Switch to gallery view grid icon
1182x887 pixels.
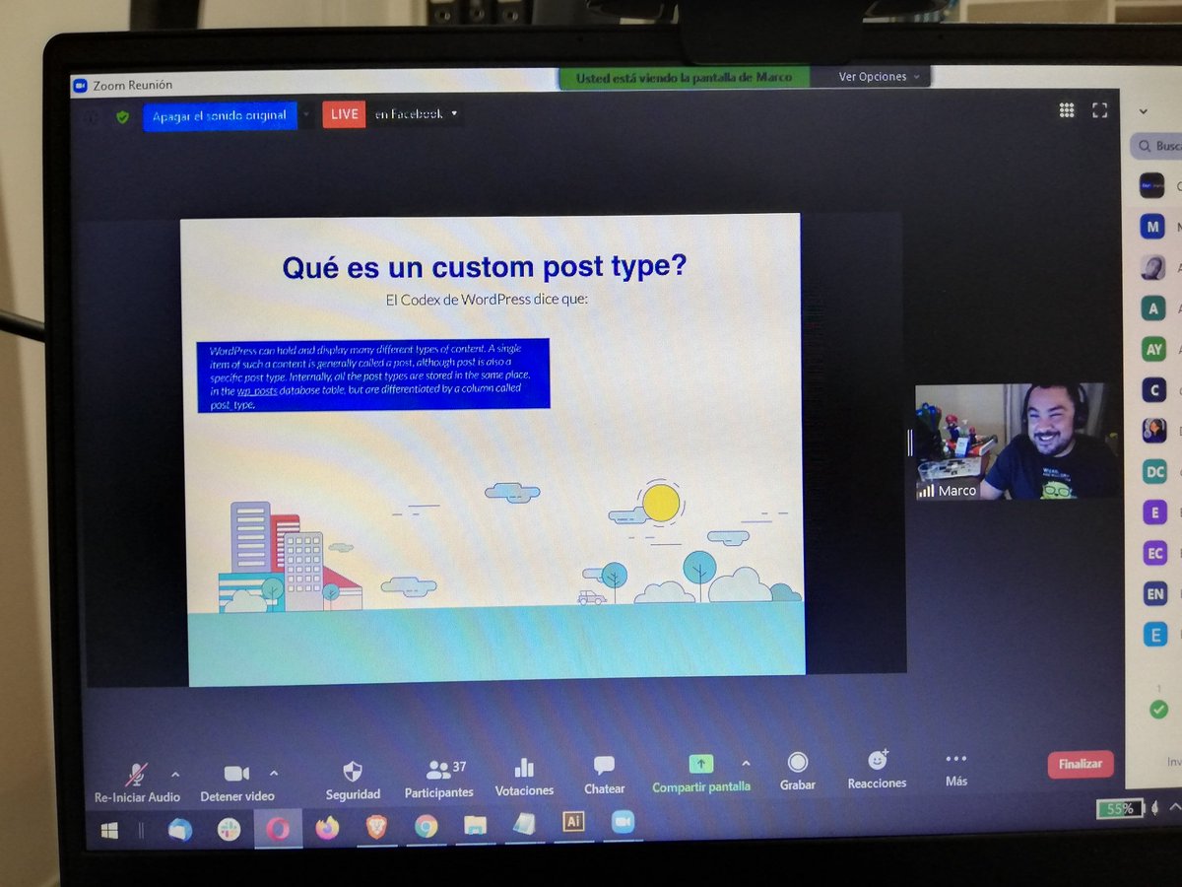[x=1067, y=109]
